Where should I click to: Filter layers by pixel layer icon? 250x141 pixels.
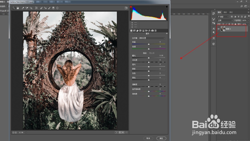(x=232, y=17)
